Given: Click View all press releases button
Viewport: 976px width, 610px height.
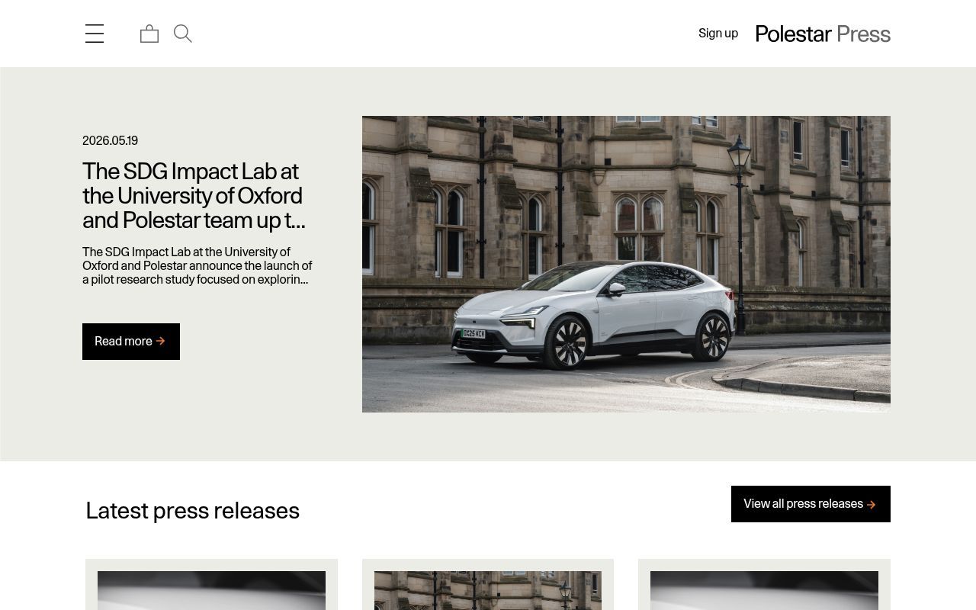Looking at the screenshot, I should tap(811, 504).
